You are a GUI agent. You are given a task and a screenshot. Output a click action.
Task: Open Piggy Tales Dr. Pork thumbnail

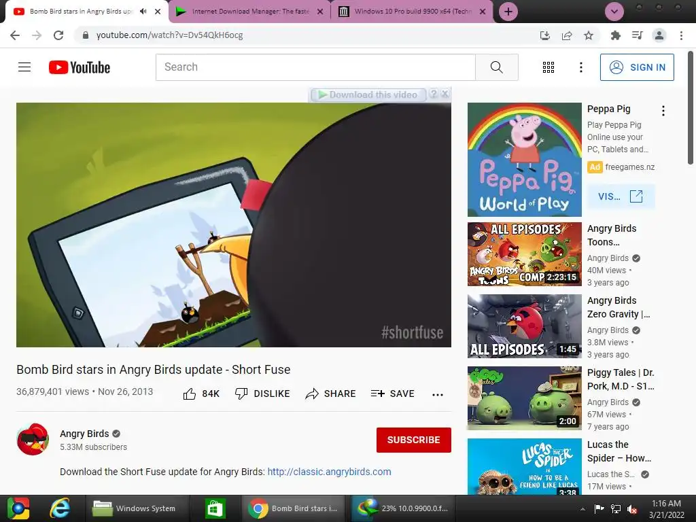(x=524, y=398)
